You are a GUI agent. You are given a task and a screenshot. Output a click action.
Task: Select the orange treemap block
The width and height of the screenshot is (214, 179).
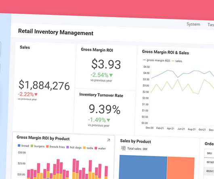[x=181, y=168]
